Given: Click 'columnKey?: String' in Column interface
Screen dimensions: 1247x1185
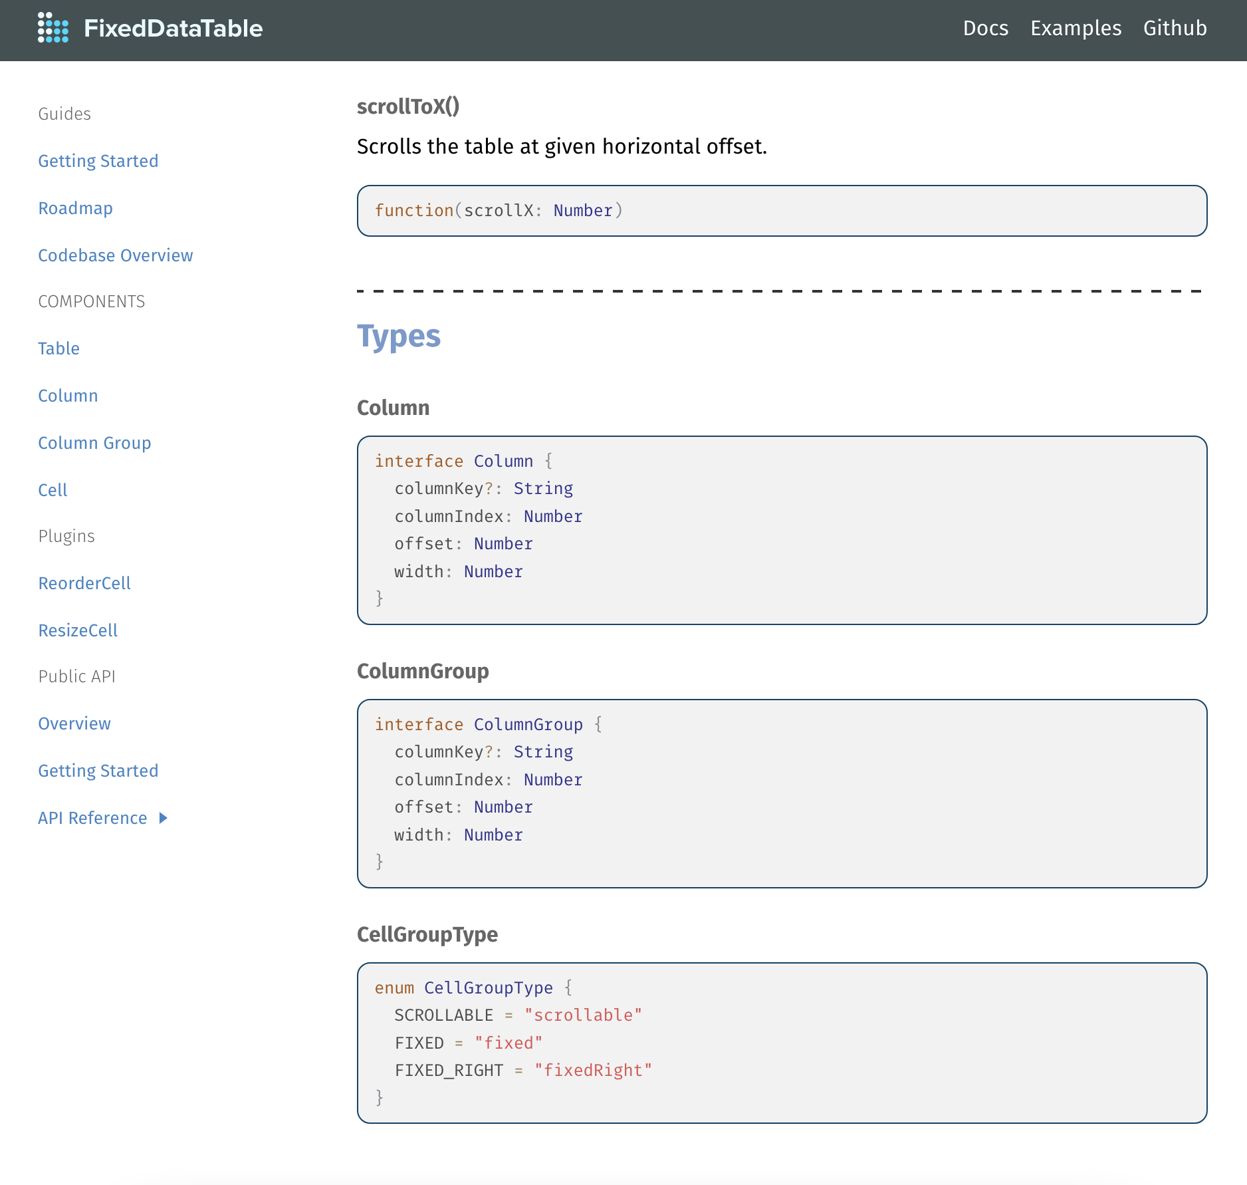Looking at the screenshot, I should [484, 489].
